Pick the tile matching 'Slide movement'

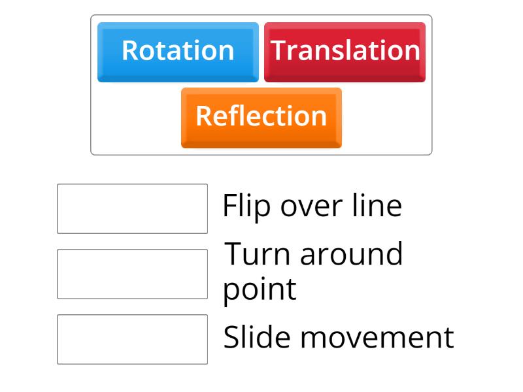point(345,51)
